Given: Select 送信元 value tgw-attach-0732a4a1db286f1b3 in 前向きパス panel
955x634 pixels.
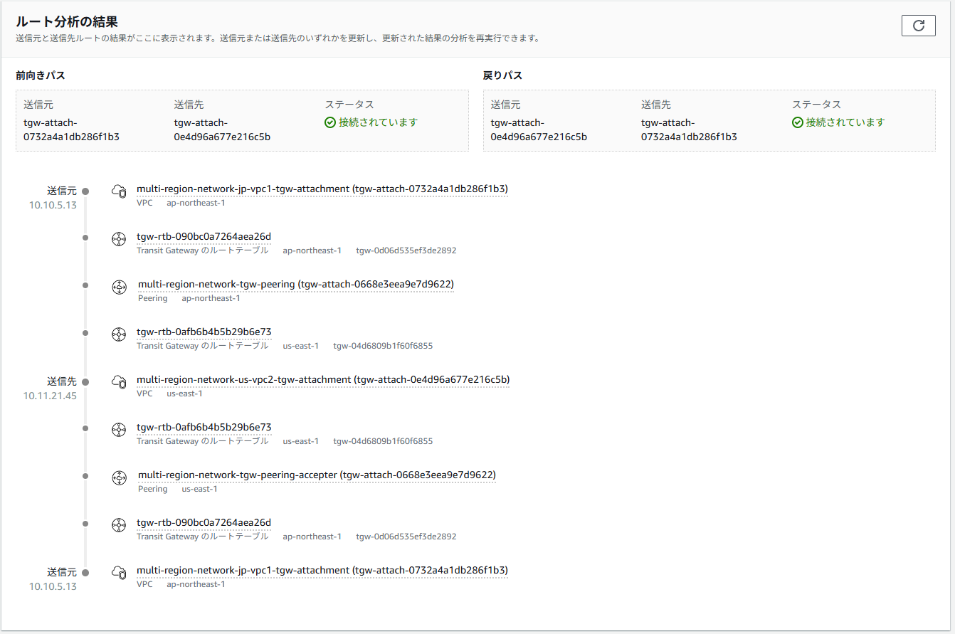Looking at the screenshot, I should click(x=71, y=130).
